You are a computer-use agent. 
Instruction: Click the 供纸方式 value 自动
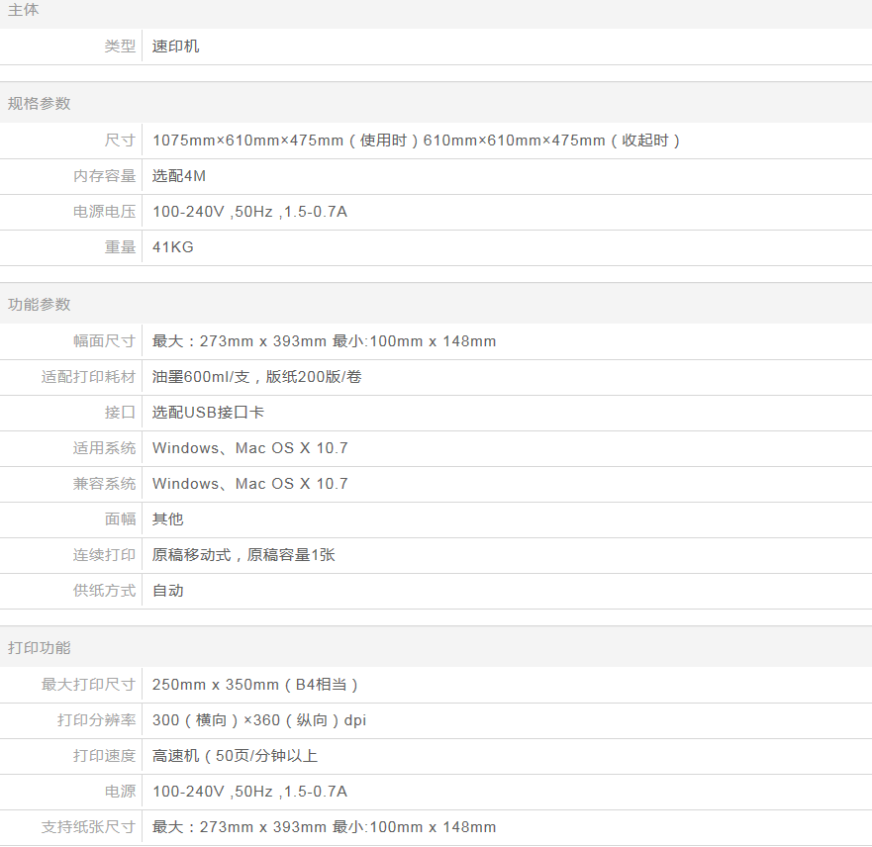pos(168,591)
